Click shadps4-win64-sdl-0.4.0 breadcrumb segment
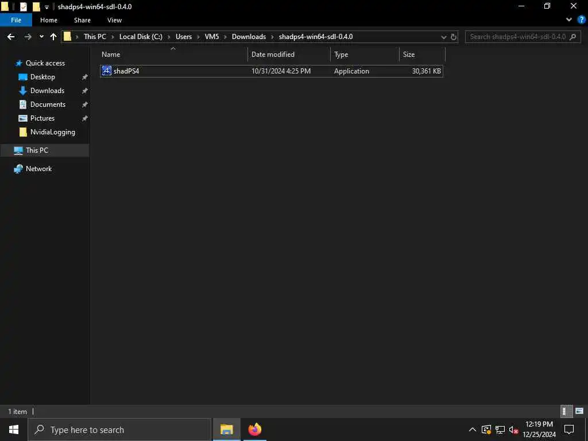 [316, 37]
